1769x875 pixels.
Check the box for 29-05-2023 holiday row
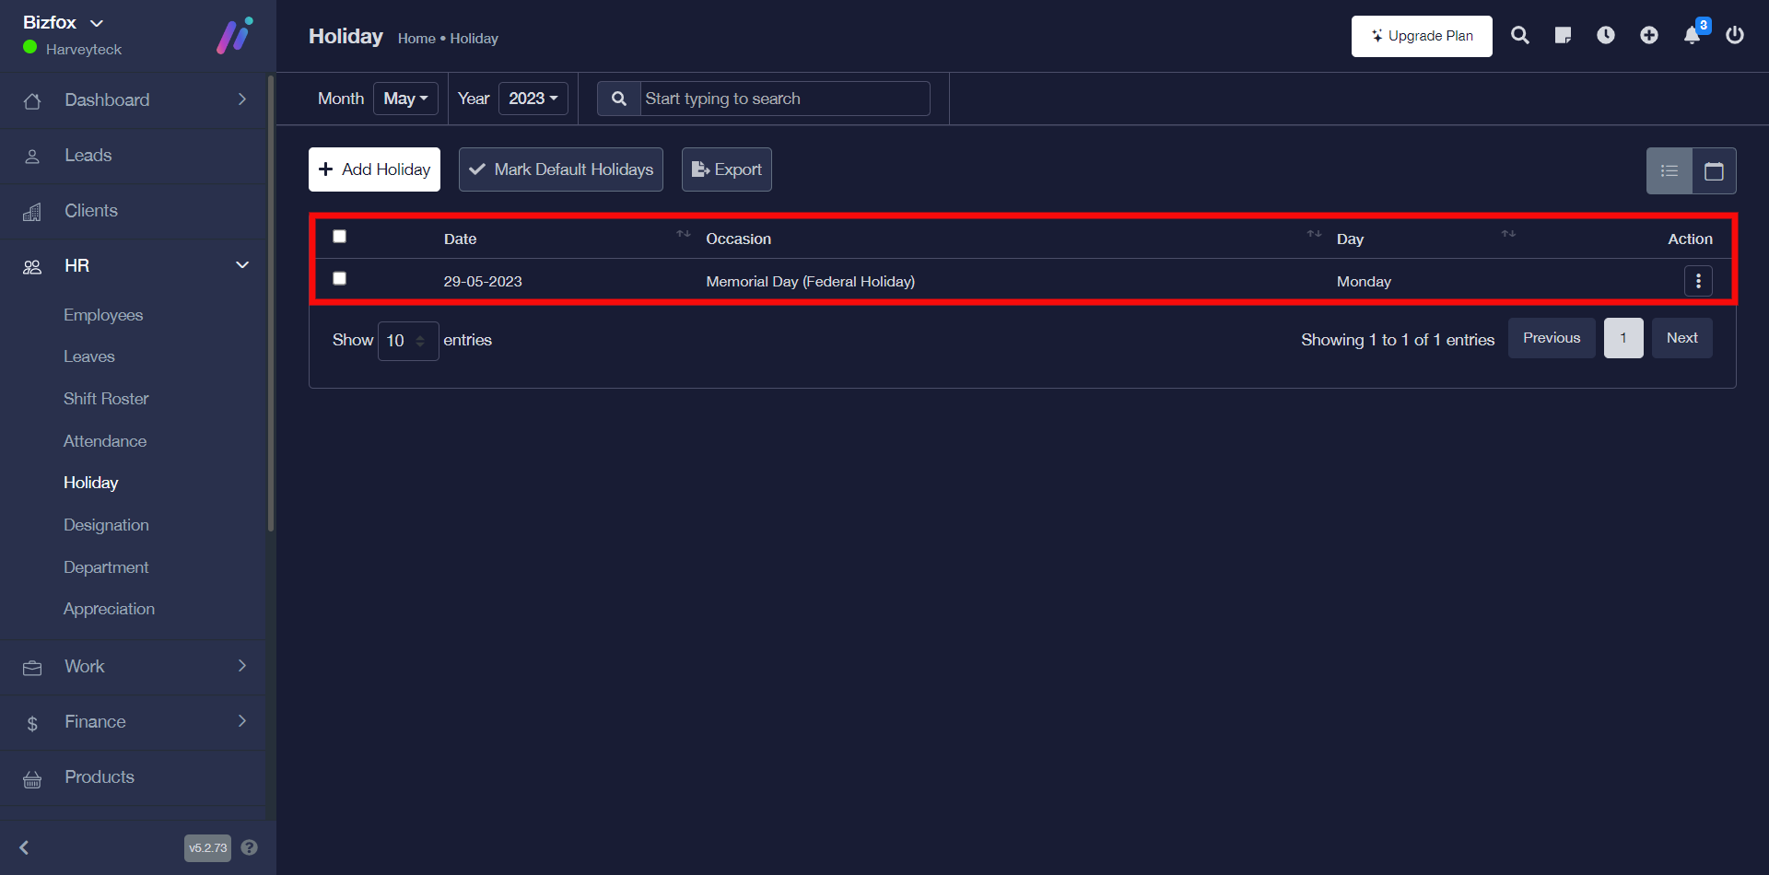(x=340, y=278)
